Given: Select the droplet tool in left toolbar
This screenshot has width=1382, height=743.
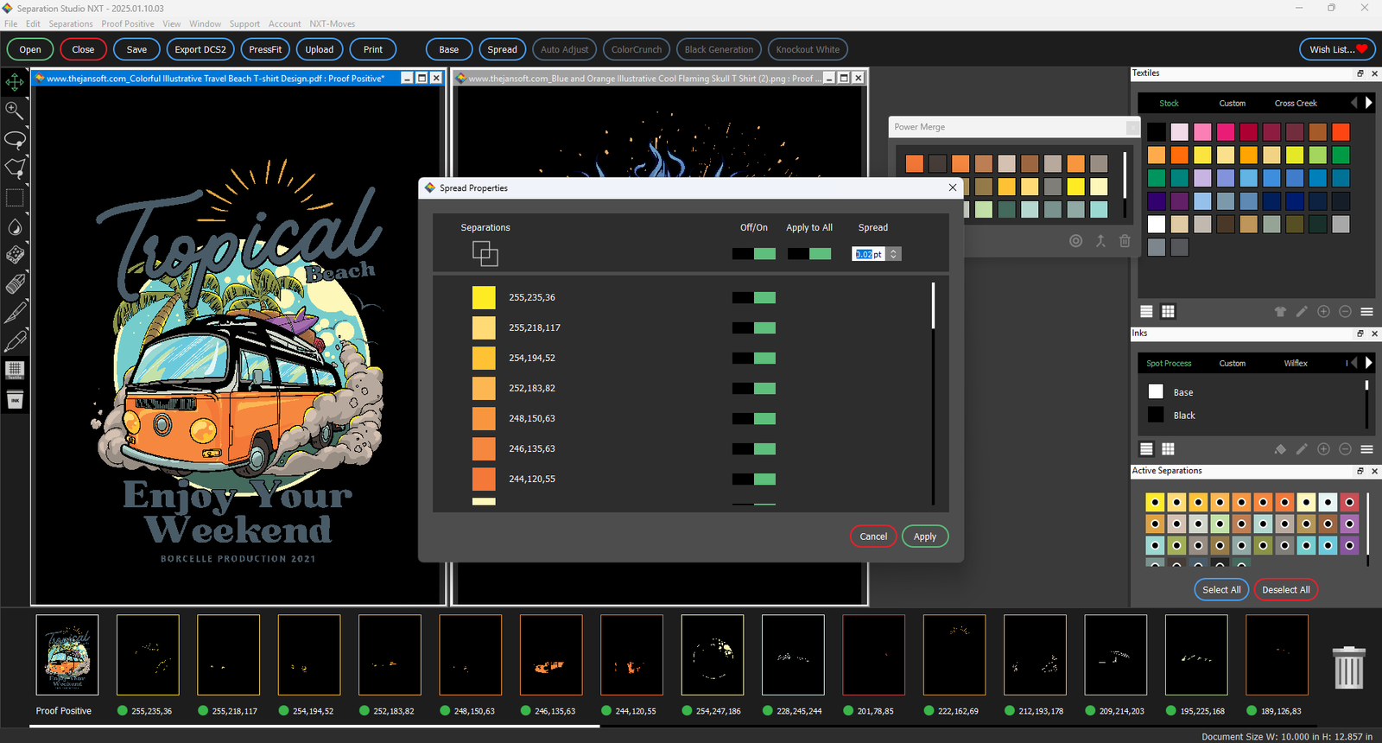Looking at the screenshot, I should point(15,227).
